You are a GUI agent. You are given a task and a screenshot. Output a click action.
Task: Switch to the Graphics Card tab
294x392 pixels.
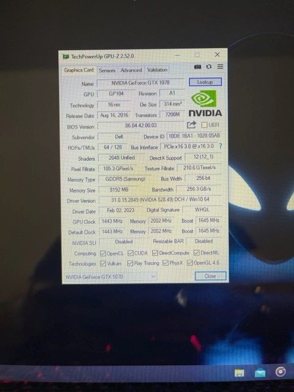click(x=79, y=70)
